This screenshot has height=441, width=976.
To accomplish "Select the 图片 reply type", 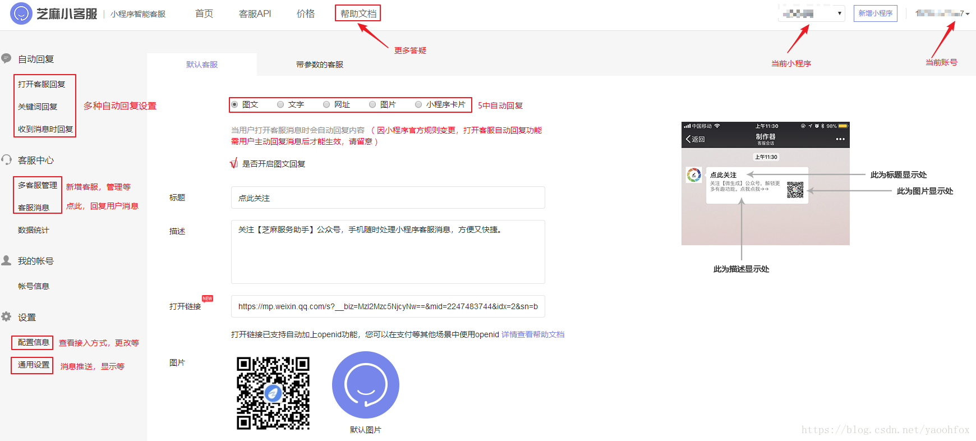I will tap(372, 104).
